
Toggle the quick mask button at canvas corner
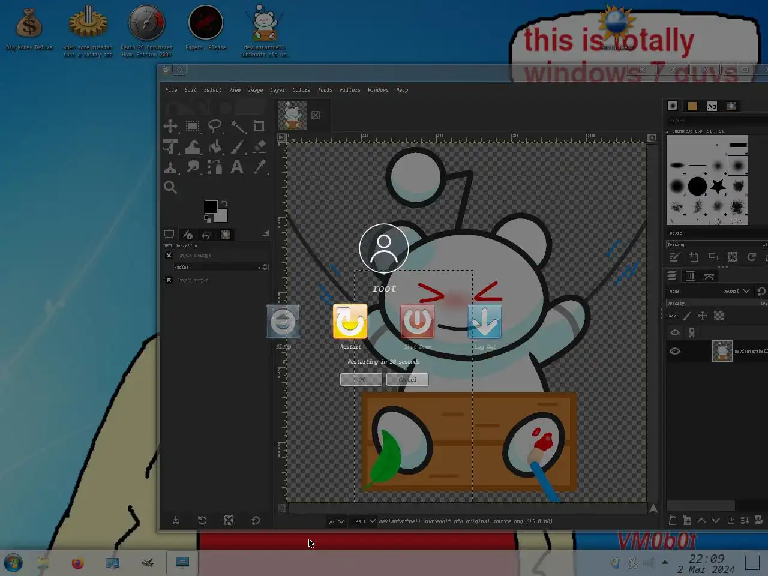[281, 508]
